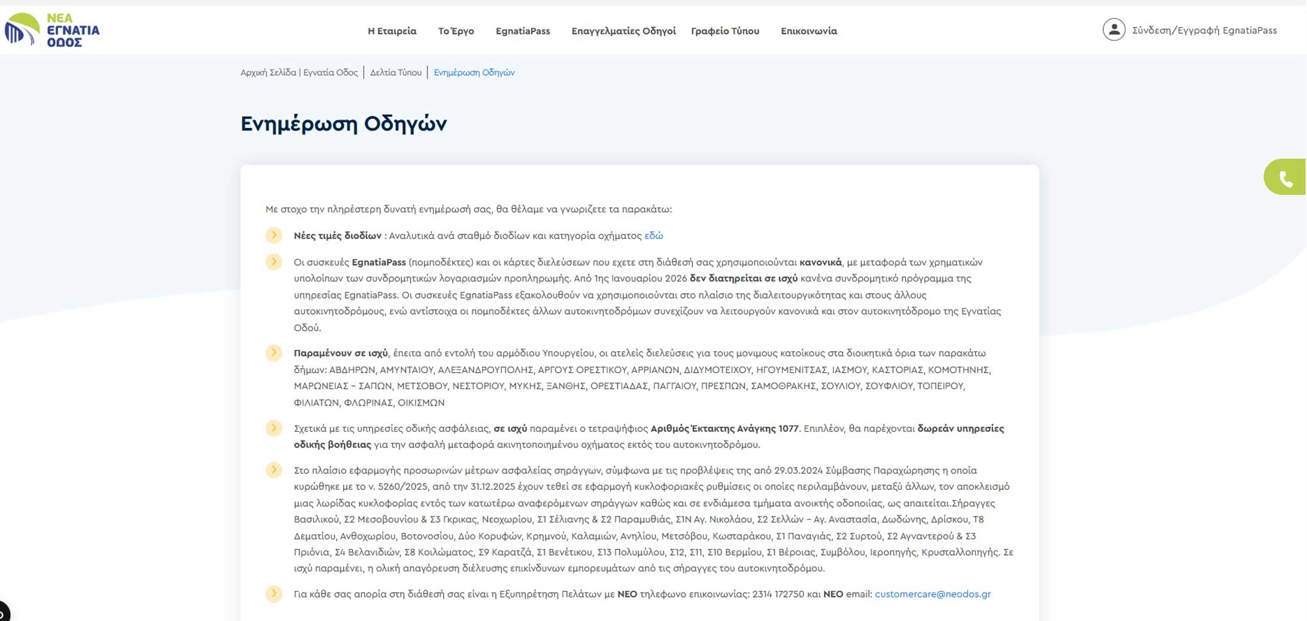
Task: Select 'EgnatiaPass' in the navigation bar
Action: (523, 31)
